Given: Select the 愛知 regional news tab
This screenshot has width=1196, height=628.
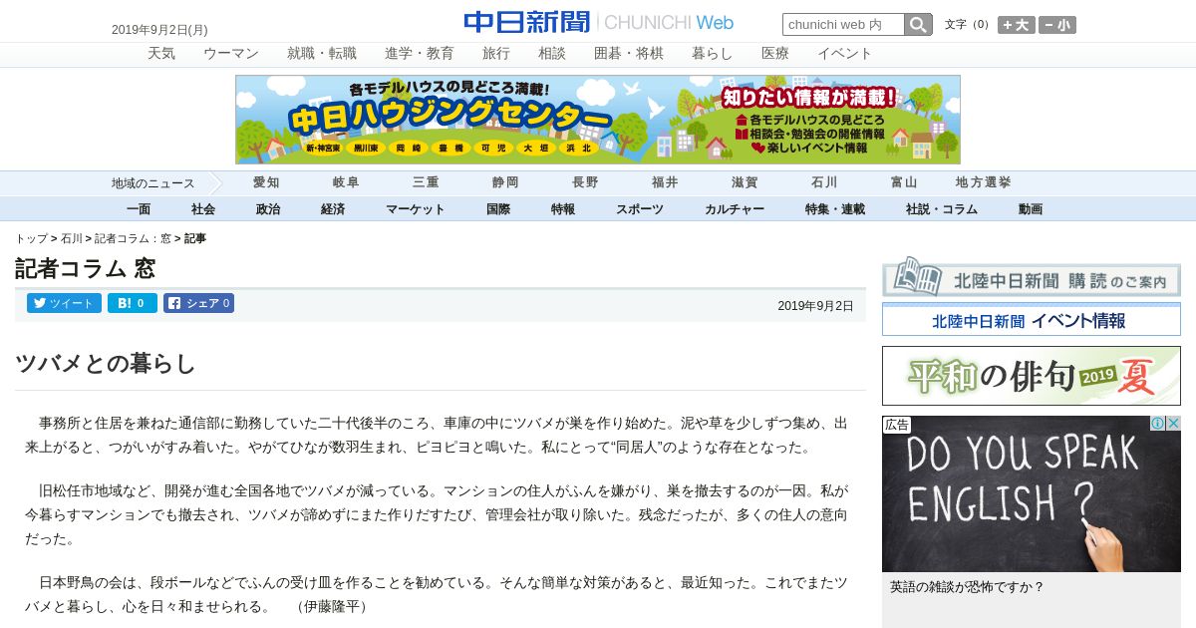Looking at the screenshot, I should [x=266, y=183].
